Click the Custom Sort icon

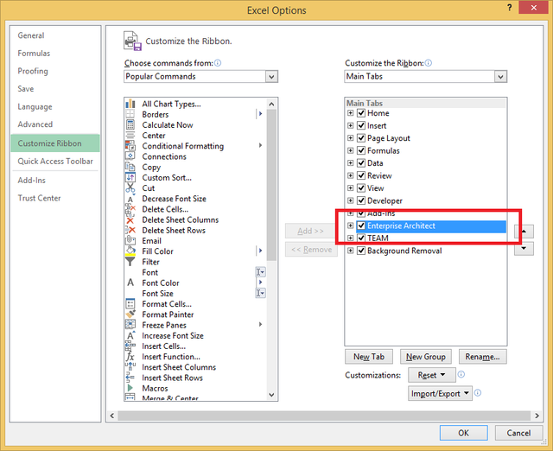click(x=130, y=177)
